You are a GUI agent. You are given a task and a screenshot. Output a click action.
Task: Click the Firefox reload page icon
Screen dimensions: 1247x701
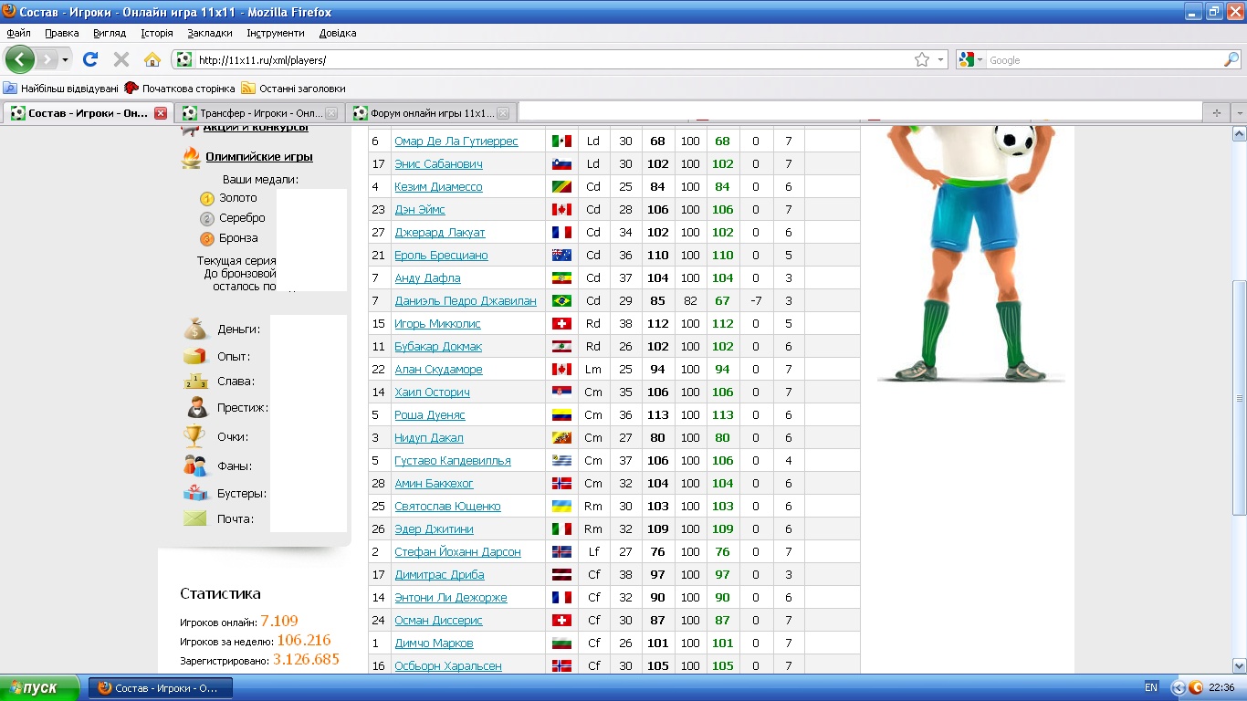89,60
